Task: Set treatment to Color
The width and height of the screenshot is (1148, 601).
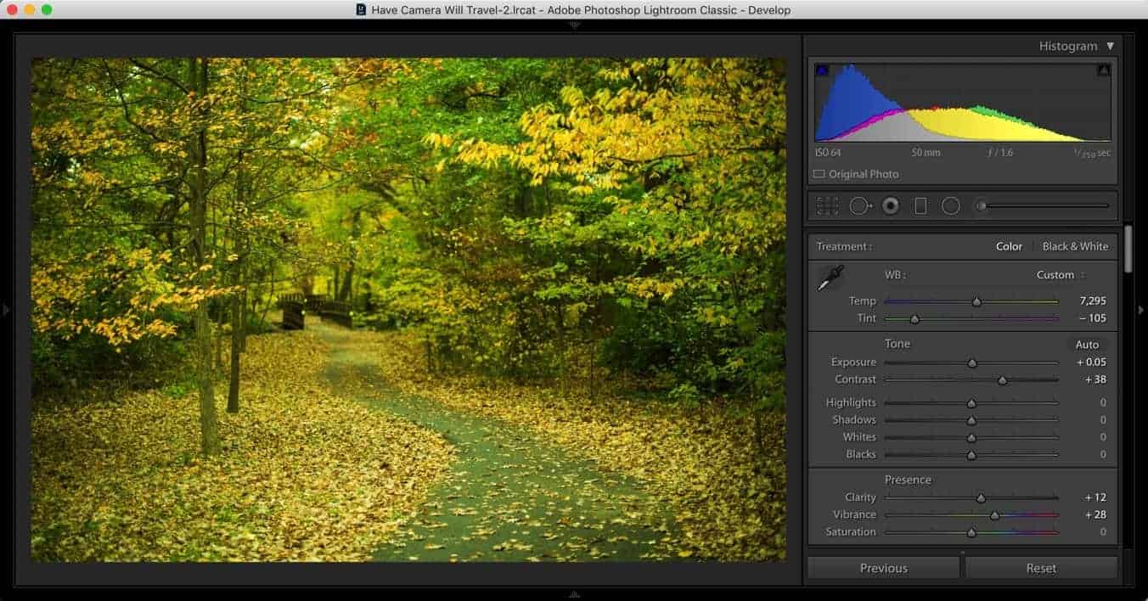Action: pyautogui.click(x=1009, y=246)
